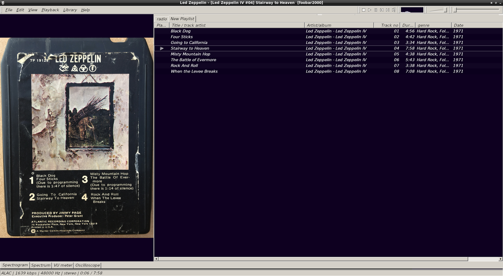Adjust the volume slider handle
Viewport: 503px width, 276px height.
445,10
